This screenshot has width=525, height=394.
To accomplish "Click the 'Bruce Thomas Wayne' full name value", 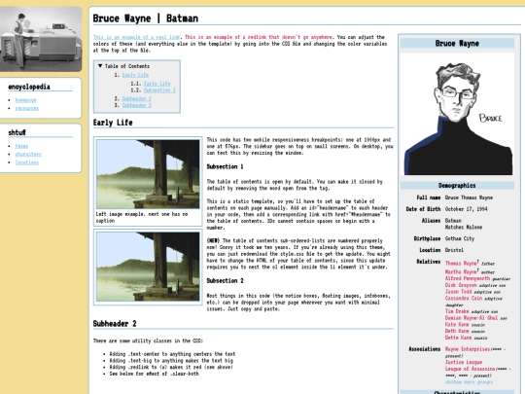I will [x=469, y=197].
